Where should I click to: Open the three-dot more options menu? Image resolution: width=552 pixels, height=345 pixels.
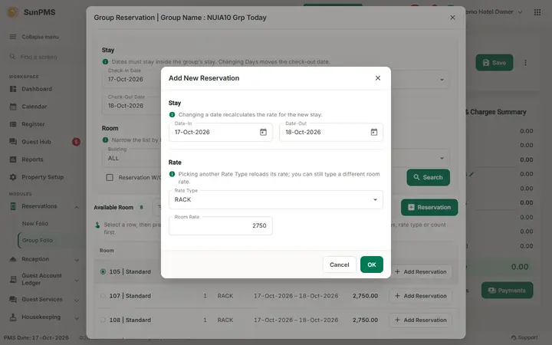click(x=525, y=63)
